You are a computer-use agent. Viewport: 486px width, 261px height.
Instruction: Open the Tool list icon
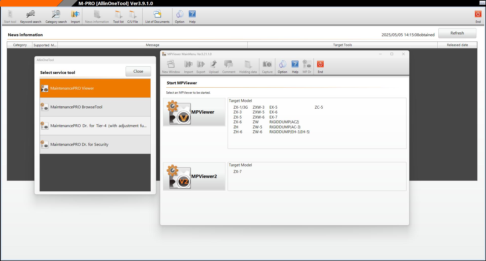pos(118,17)
